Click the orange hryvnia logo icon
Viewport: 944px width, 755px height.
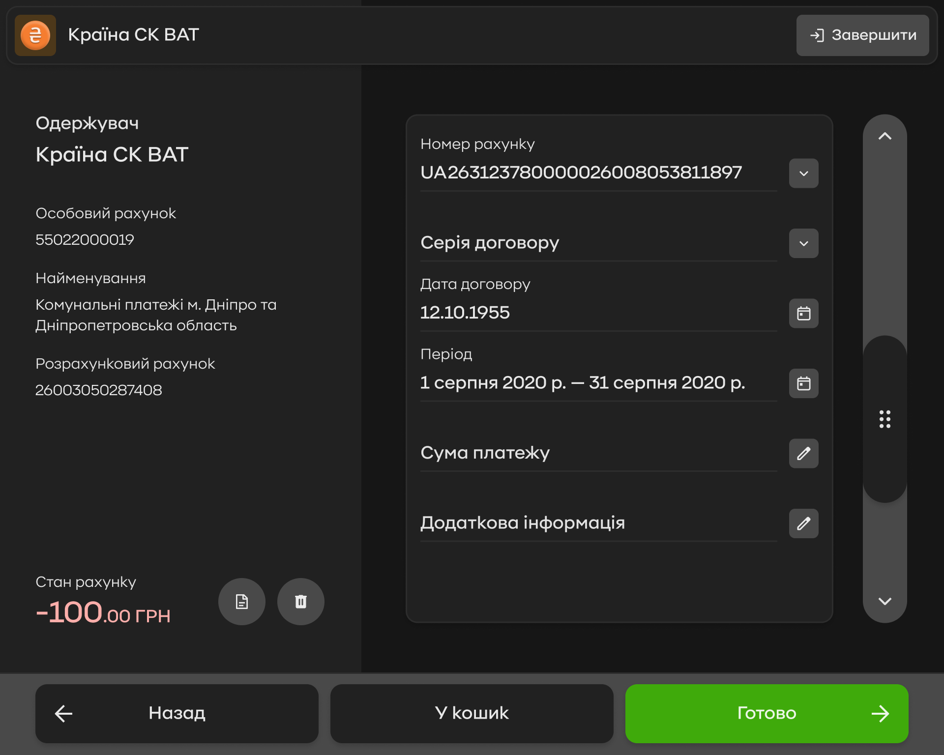(x=35, y=35)
